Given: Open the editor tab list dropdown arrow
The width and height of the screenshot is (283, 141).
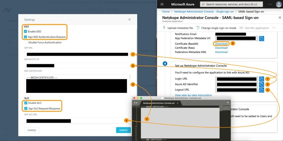Looking at the screenshot, I should coord(228,103).
